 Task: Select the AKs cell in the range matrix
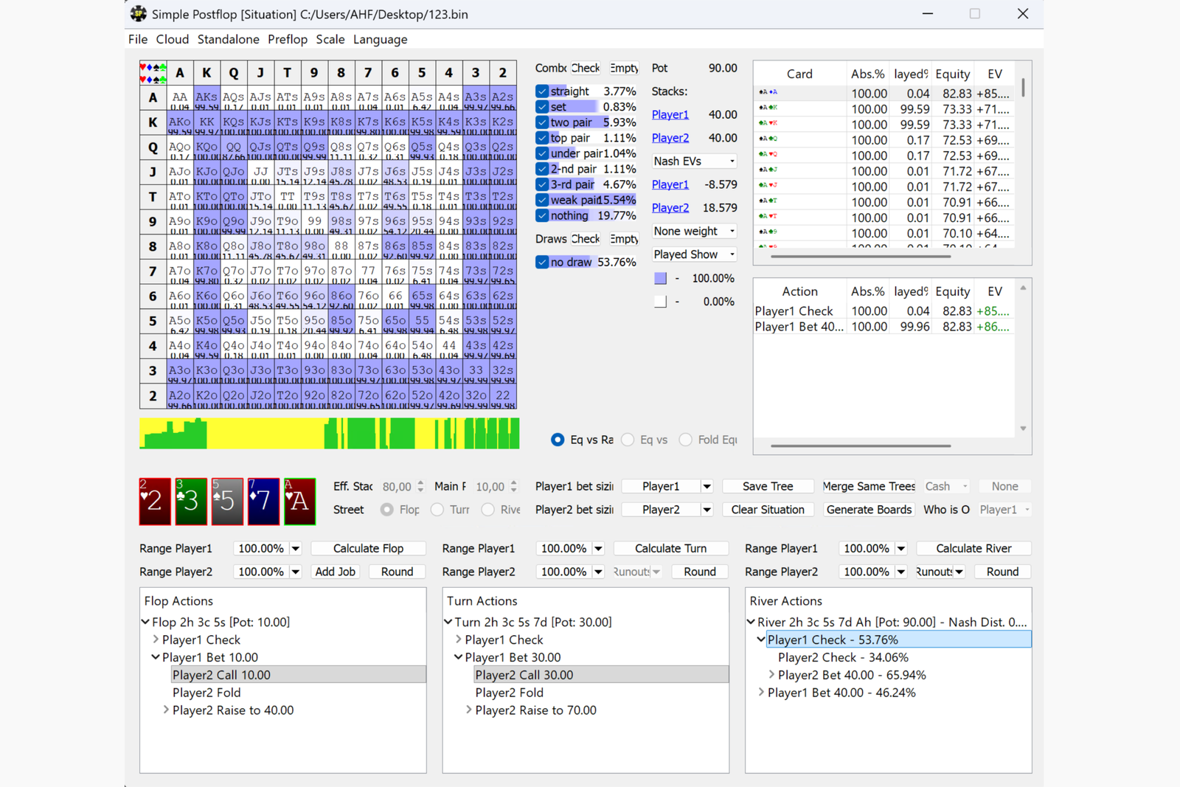click(206, 98)
